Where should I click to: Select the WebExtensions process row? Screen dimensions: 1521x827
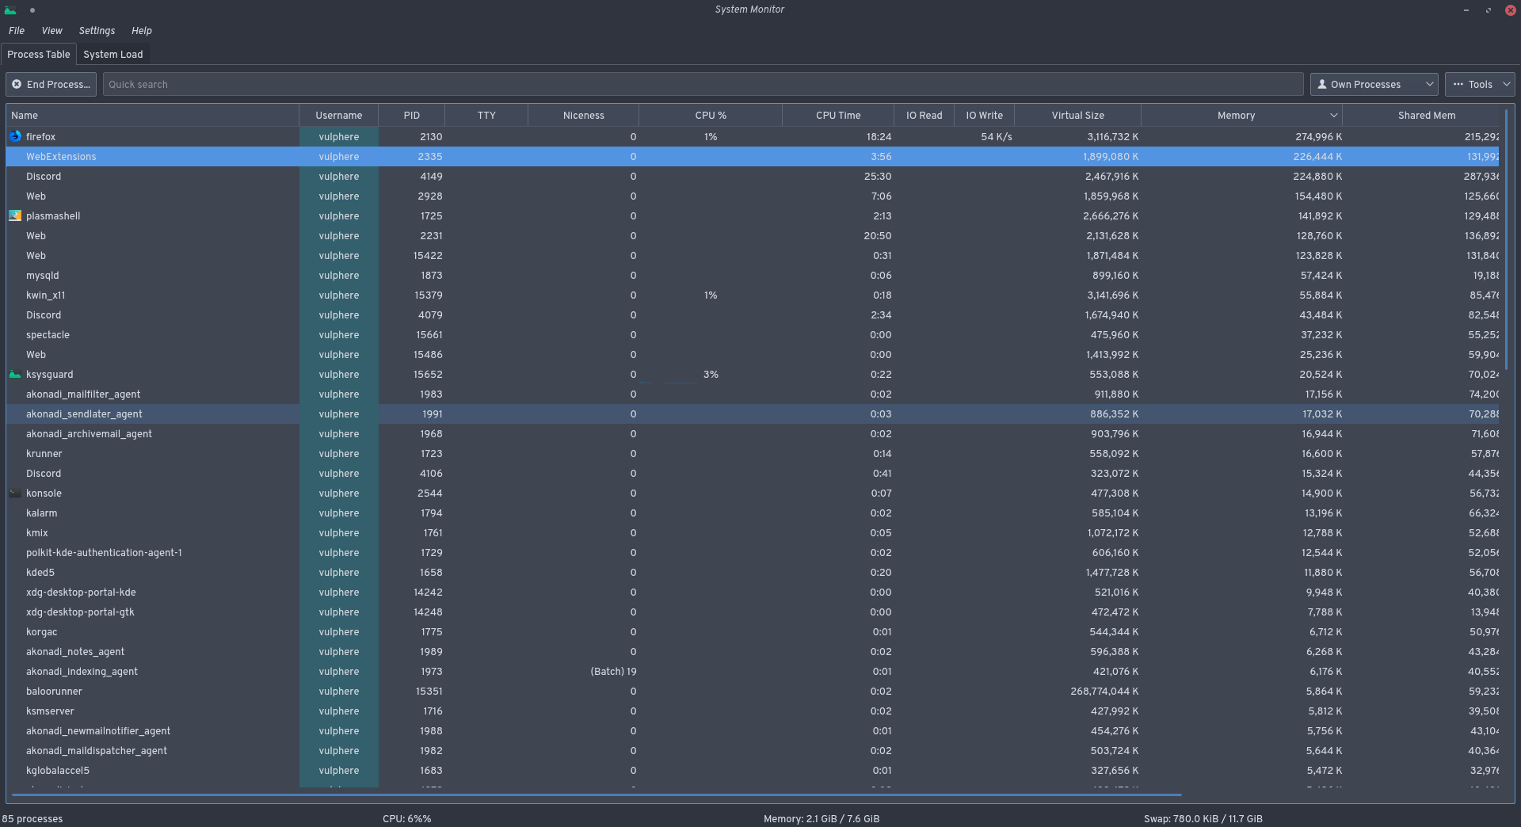pos(754,156)
